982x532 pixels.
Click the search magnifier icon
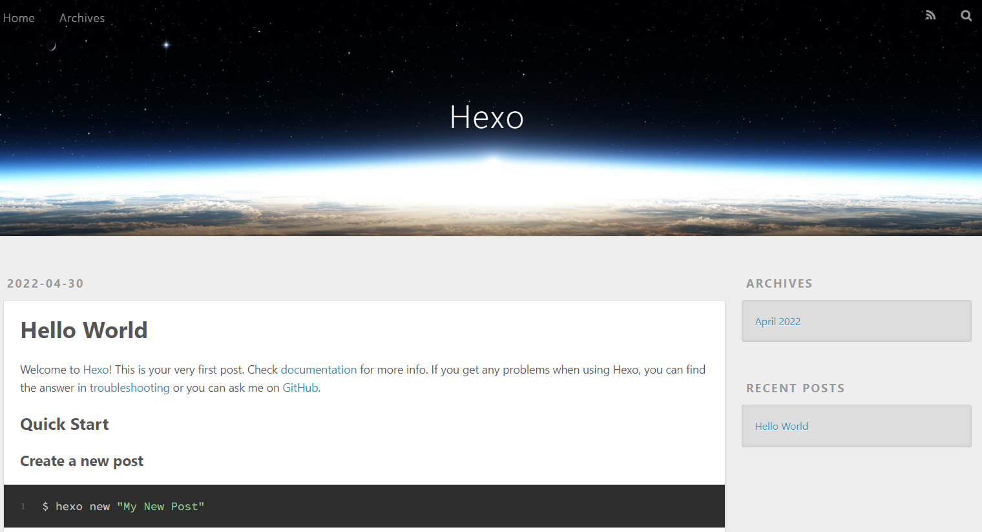click(x=966, y=16)
